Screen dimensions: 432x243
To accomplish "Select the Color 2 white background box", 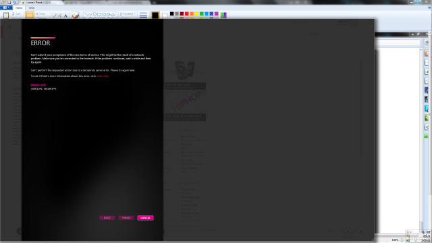I will [x=165, y=16].
